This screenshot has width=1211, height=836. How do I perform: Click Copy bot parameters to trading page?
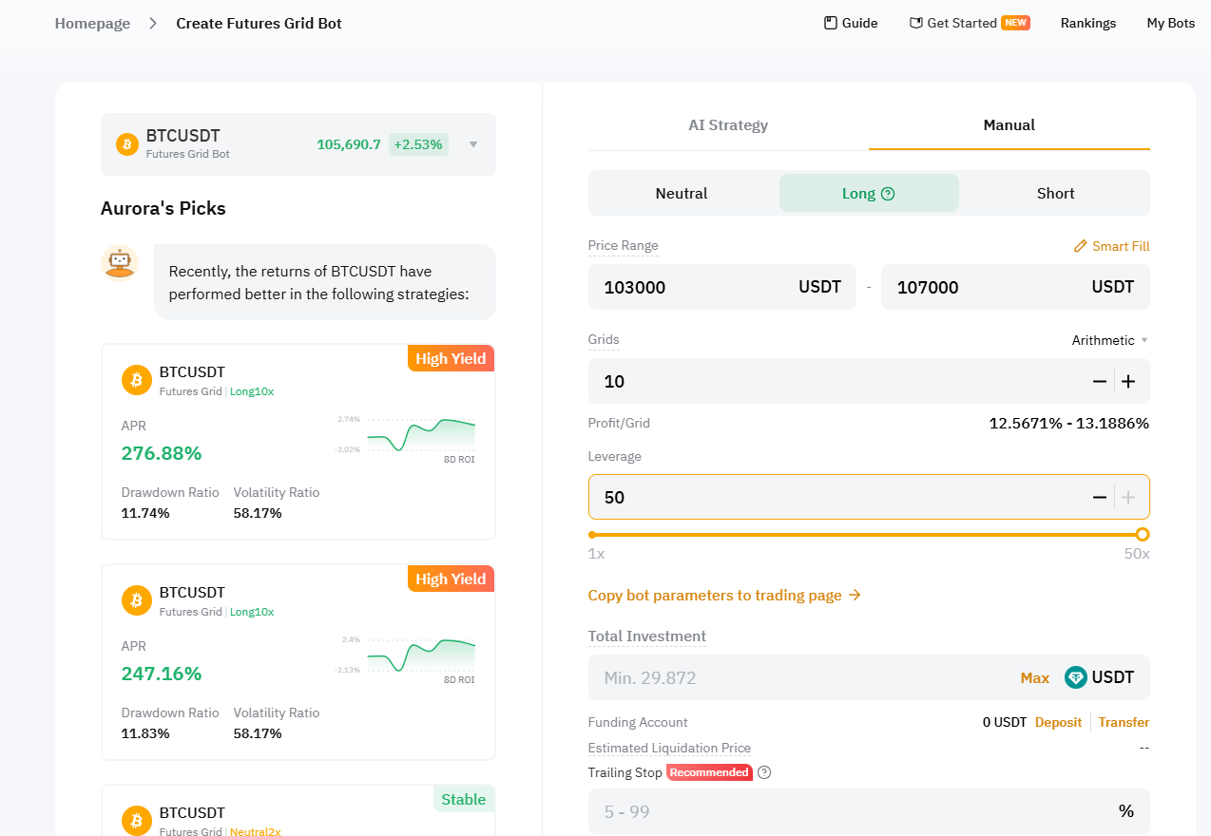point(724,596)
